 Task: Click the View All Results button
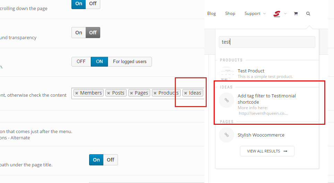point(267,151)
